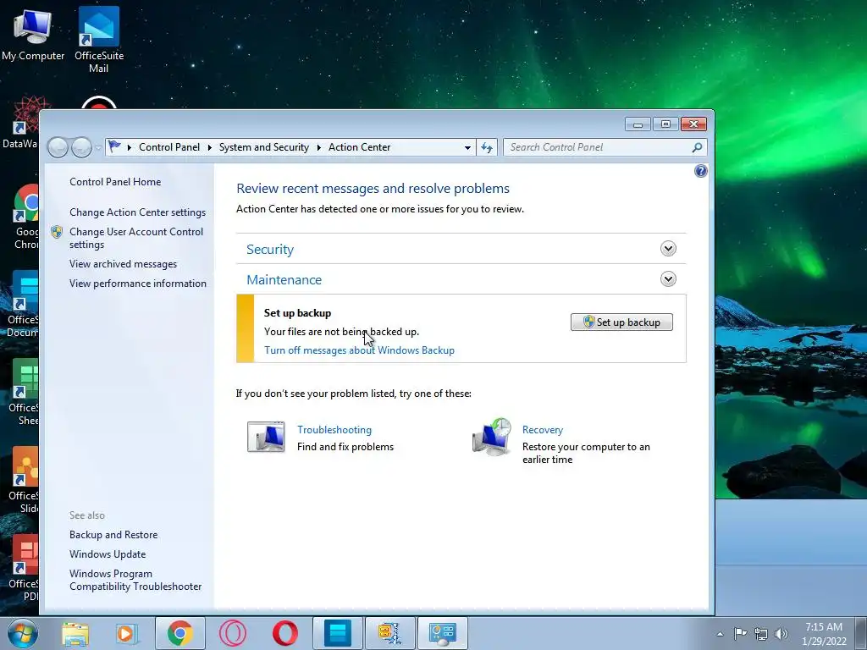The height and width of the screenshot is (650, 867).
Task: Open Change Action Center settings
Action: [138, 212]
